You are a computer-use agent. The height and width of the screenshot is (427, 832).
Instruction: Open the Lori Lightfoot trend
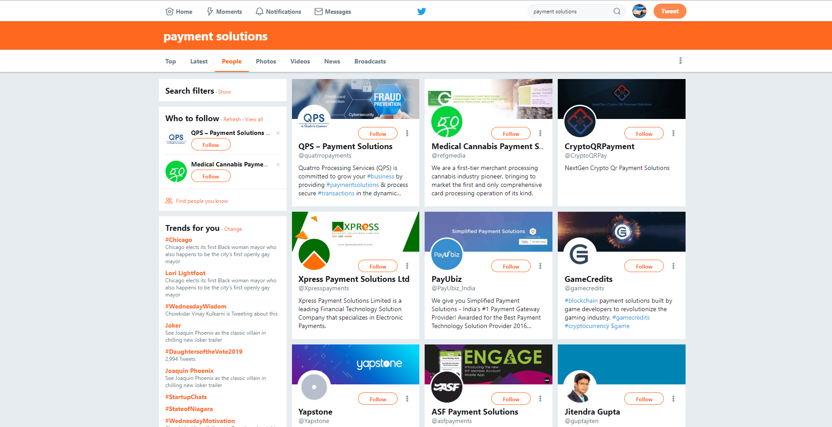click(185, 273)
